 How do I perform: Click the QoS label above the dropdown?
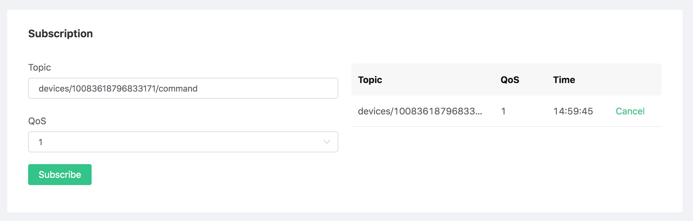(37, 121)
